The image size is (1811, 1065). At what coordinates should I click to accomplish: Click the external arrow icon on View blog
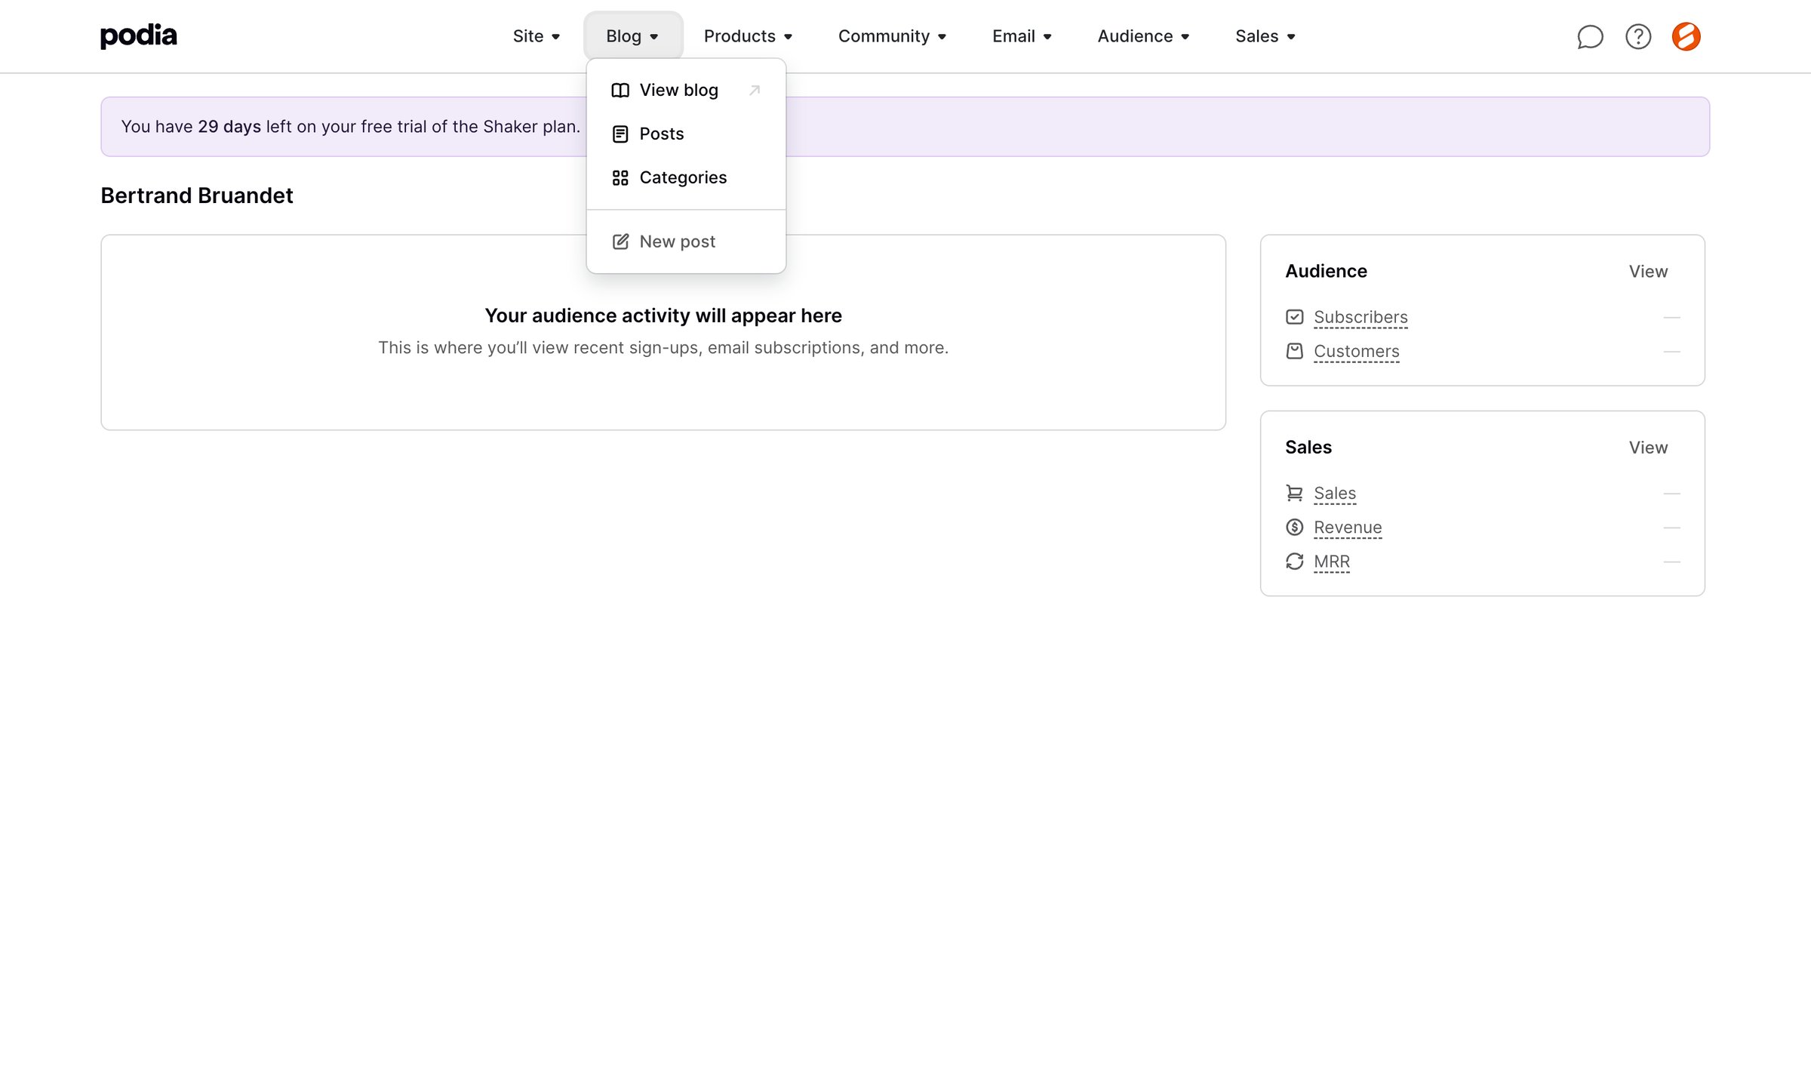754,91
